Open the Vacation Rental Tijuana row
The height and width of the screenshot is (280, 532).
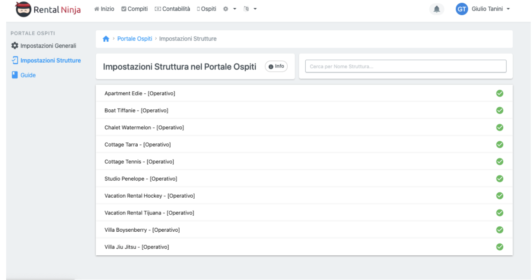149,213
